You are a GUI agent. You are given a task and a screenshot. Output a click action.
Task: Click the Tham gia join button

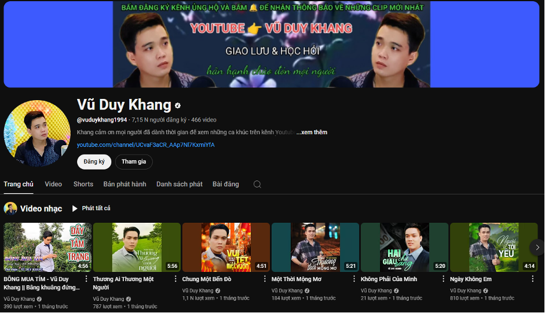pos(134,162)
